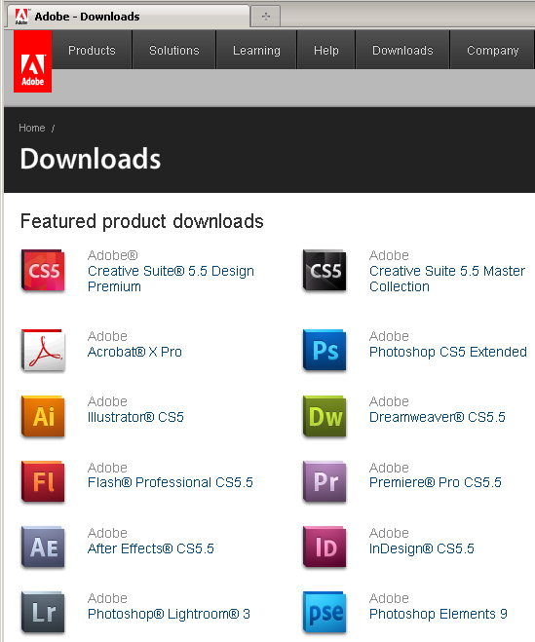Click the Creative Suite 5.5 Design Premium icon
Screen dimensions: 535x642
(x=43, y=271)
